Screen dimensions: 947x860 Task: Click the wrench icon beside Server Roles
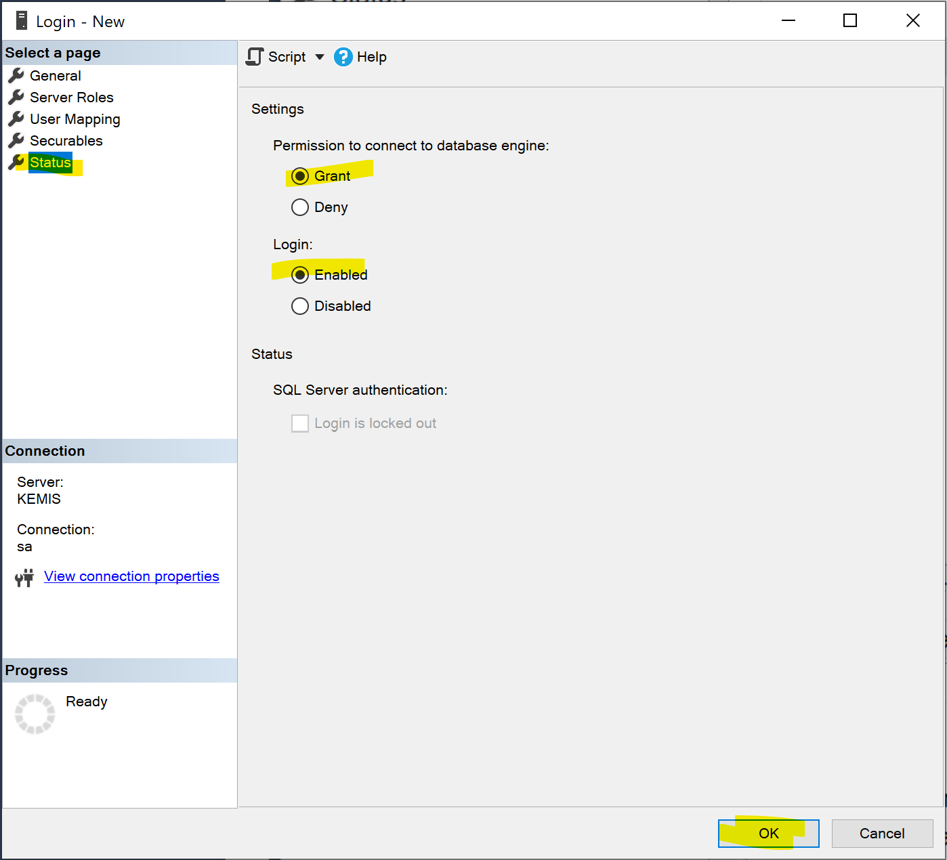point(16,97)
